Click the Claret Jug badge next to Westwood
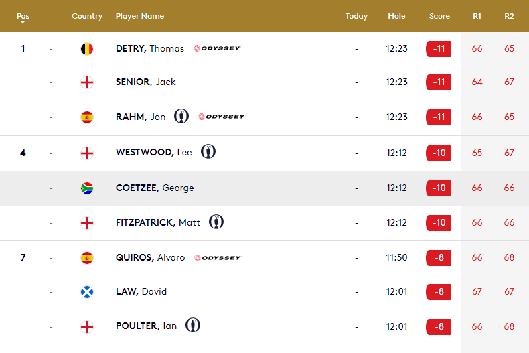The height and width of the screenshot is (353, 529). click(x=208, y=152)
